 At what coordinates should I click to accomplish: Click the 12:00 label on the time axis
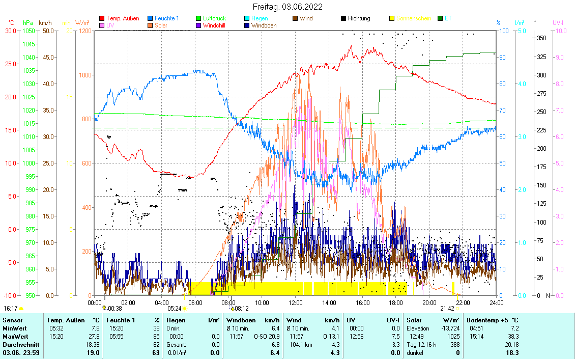click(295, 302)
